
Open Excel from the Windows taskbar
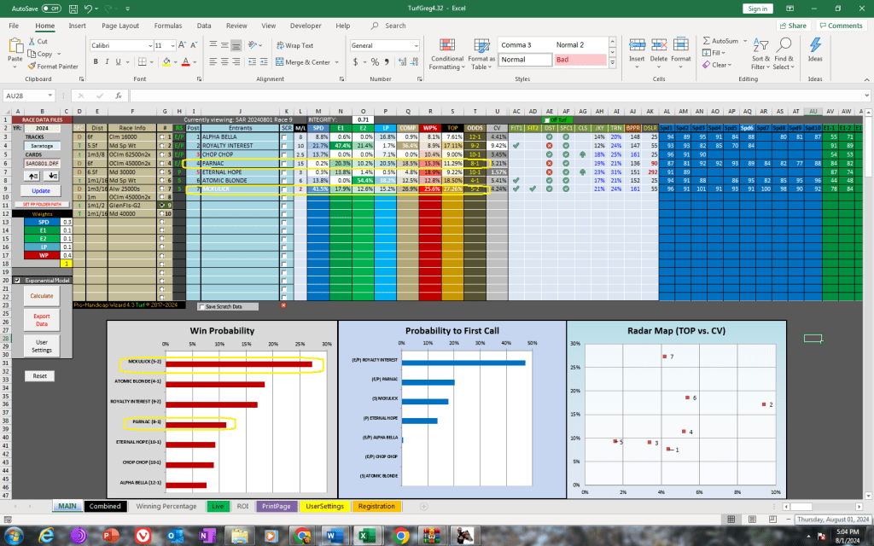point(366,535)
